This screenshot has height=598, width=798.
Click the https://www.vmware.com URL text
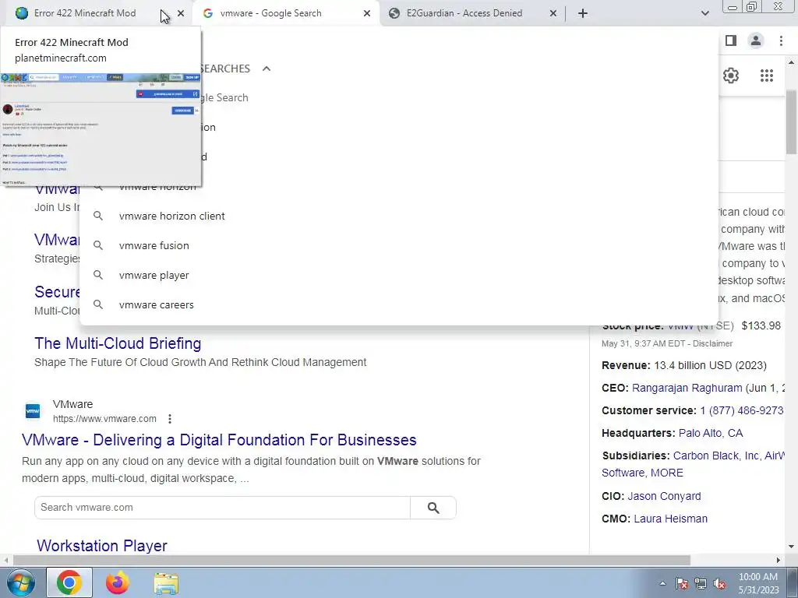(x=104, y=419)
